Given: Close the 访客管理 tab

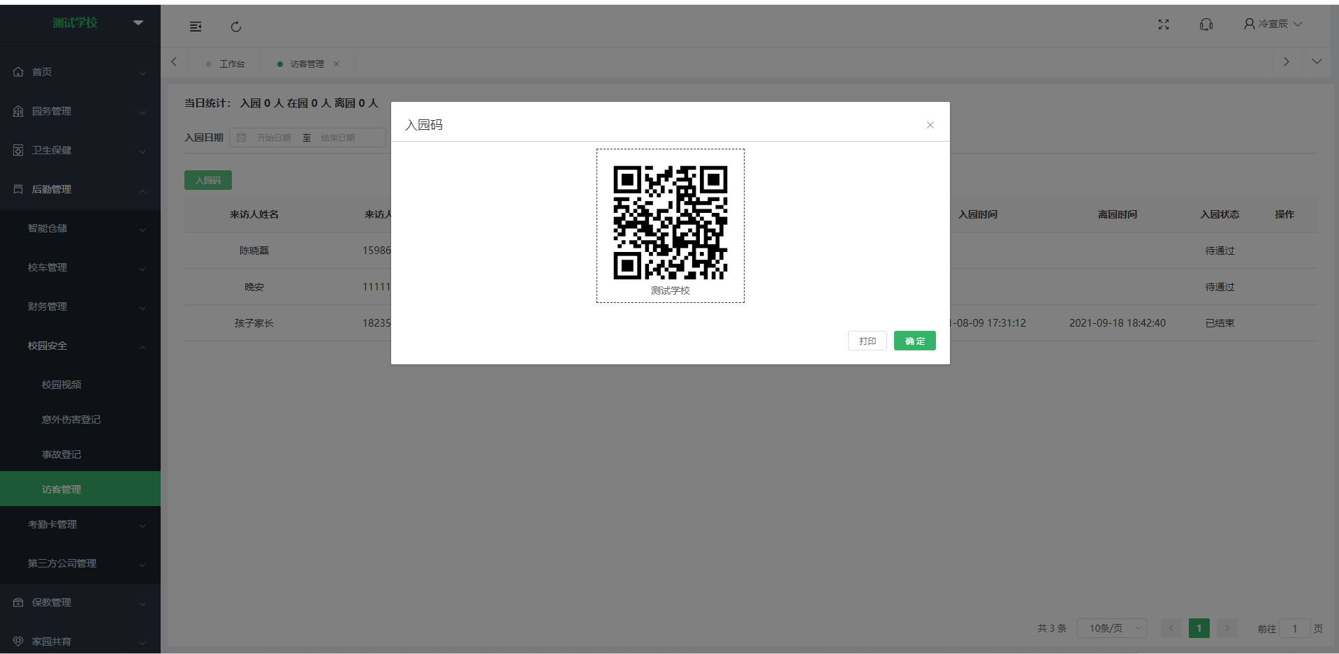Looking at the screenshot, I should [337, 64].
